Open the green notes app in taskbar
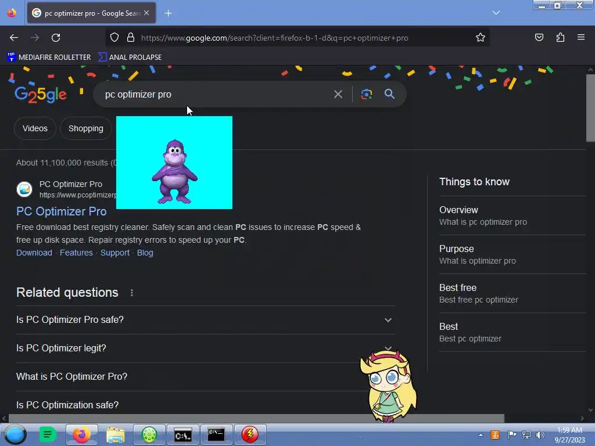The height and width of the screenshot is (446, 595). (x=48, y=434)
